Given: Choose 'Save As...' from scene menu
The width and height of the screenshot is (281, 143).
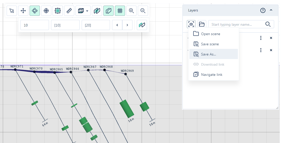Looking at the screenshot, I should pos(209,54).
